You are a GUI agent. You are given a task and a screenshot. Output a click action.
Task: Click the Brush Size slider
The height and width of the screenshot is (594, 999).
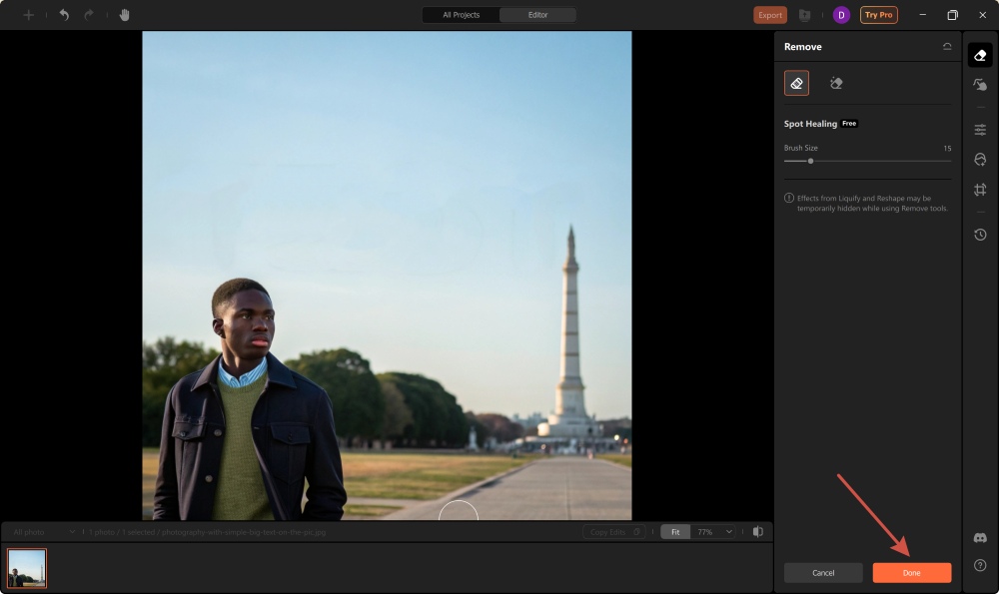point(809,160)
